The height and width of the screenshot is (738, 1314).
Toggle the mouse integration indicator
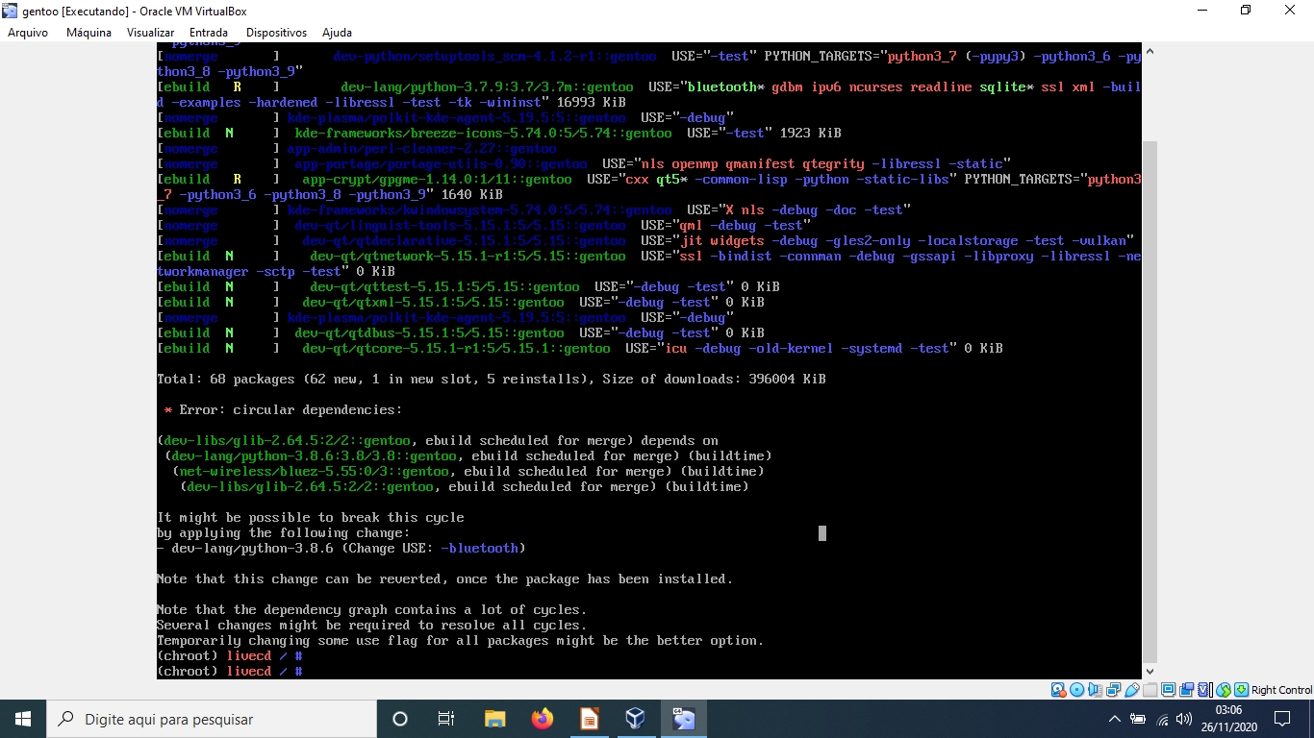(x=1223, y=690)
